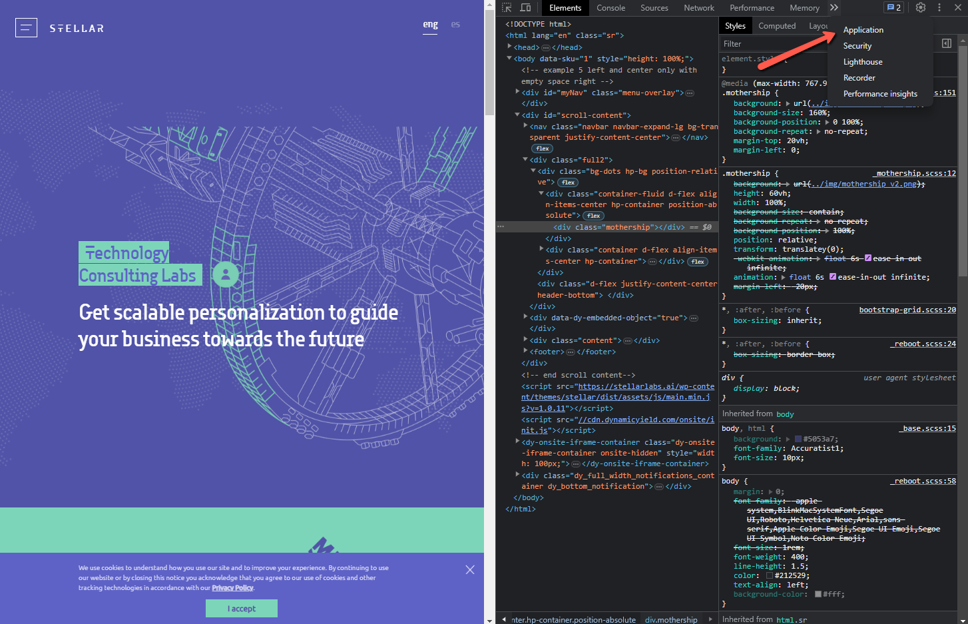Open DevTools settings gear
The width and height of the screenshot is (968, 624).
pyautogui.click(x=920, y=8)
